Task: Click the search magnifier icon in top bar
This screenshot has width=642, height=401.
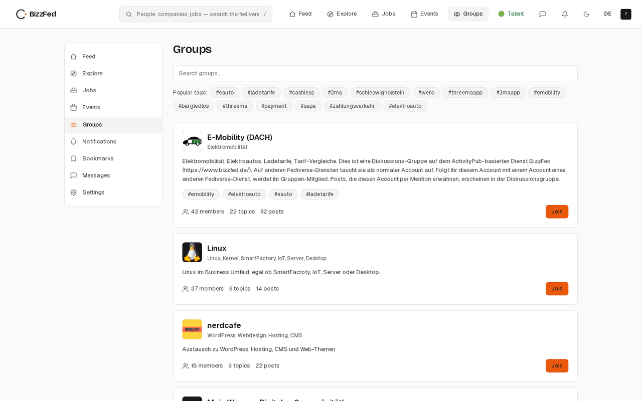Action: (x=129, y=14)
